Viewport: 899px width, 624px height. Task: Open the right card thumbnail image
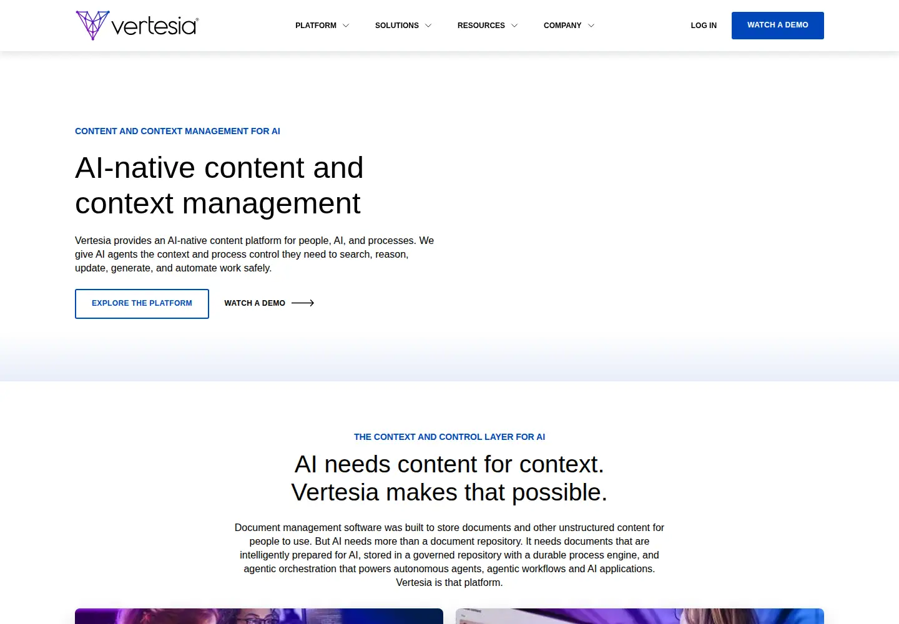point(640,617)
